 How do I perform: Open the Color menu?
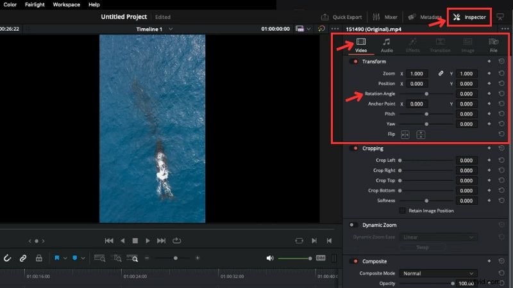(10, 4)
